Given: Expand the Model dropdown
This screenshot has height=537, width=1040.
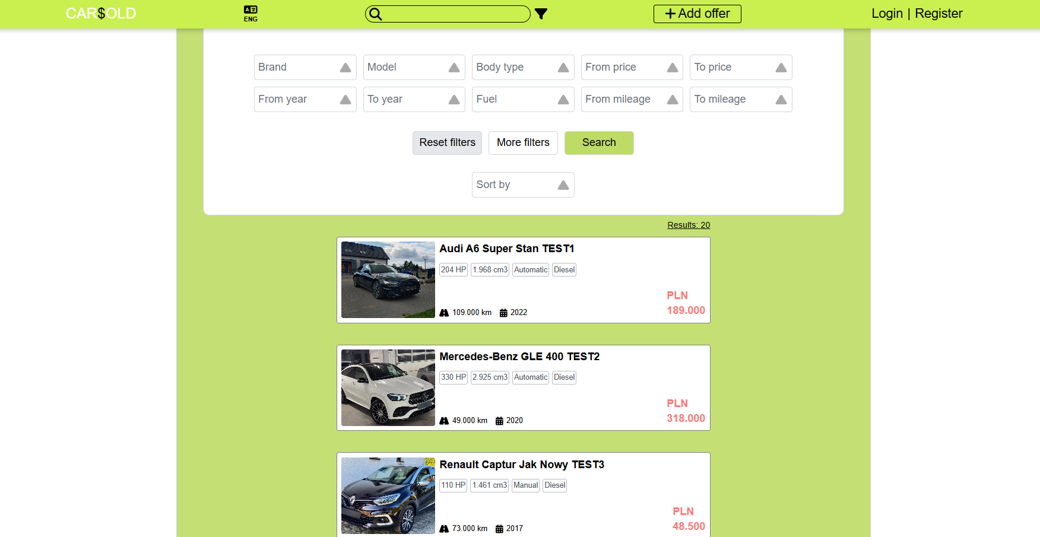Looking at the screenshot, I should (414, 67).
